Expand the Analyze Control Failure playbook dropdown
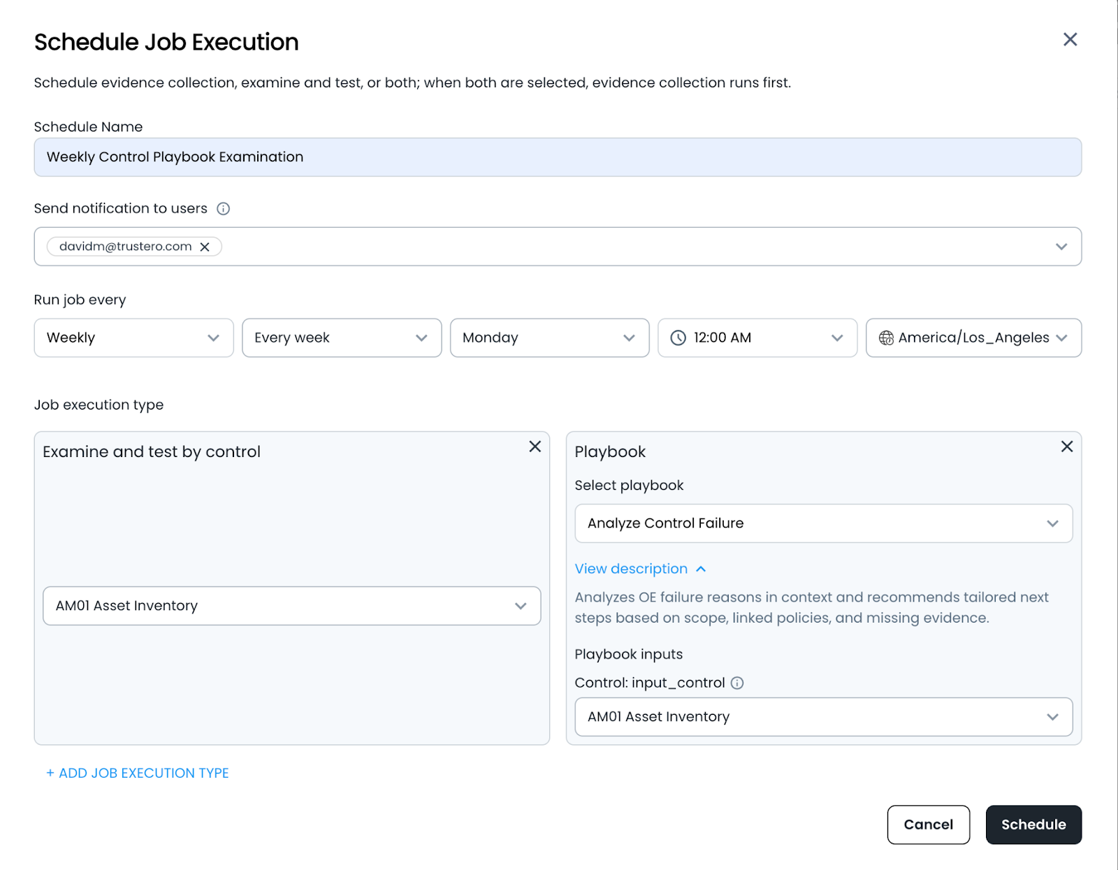The width and height of the screenshot is (1118, 870). pyautogui.click(x=823, y=523)
